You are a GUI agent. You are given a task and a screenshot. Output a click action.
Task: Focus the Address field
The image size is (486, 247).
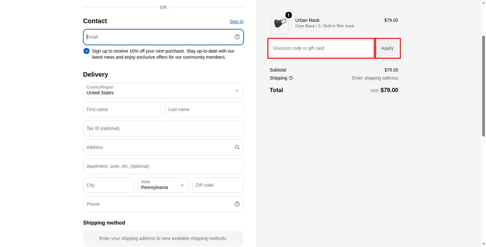(x=164, y=147)
